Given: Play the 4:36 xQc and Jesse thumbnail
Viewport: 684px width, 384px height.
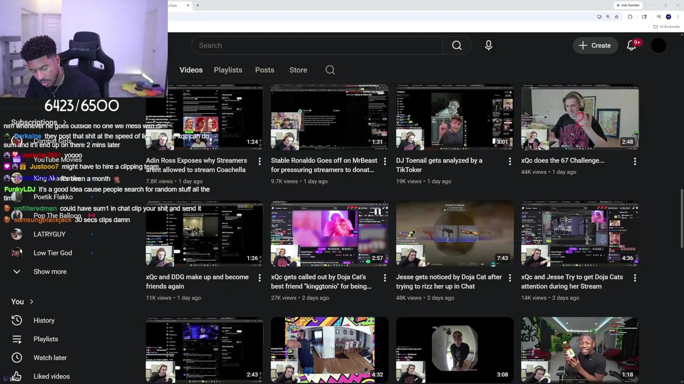Looking at the screenshot, I should click(x=579, y=234).
